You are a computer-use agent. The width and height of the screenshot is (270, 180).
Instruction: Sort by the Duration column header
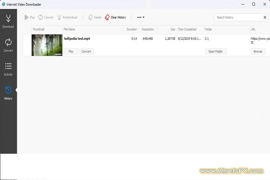[132, 29]
